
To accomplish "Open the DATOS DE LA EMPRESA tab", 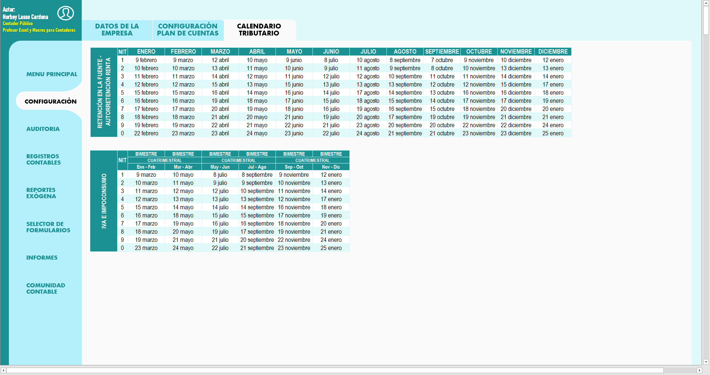I will 117,30.
